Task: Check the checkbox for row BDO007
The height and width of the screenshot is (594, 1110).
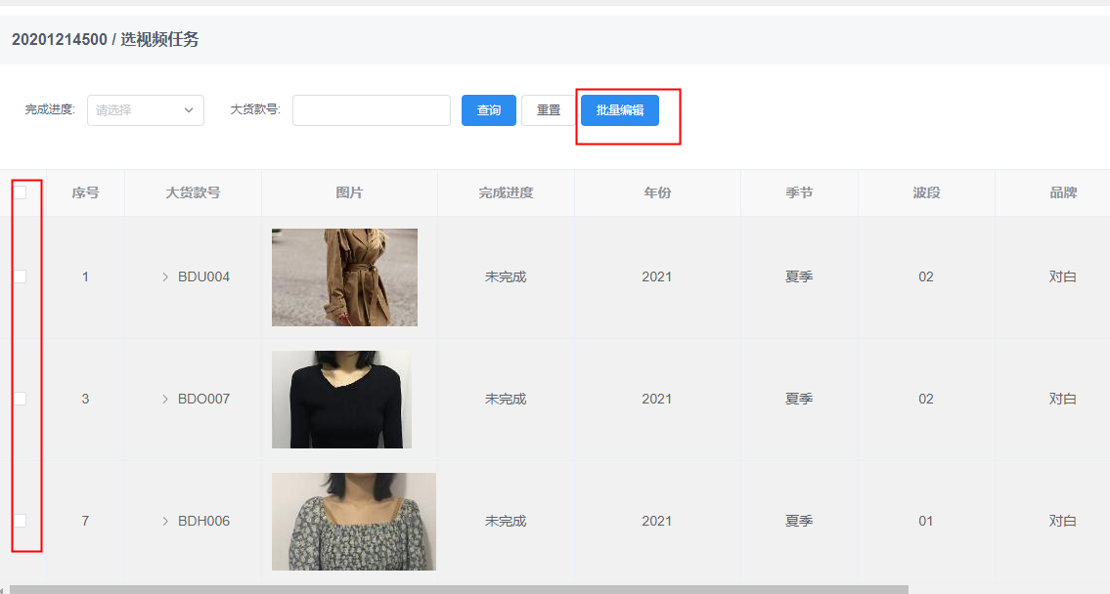Action: (x=20, y=399)
